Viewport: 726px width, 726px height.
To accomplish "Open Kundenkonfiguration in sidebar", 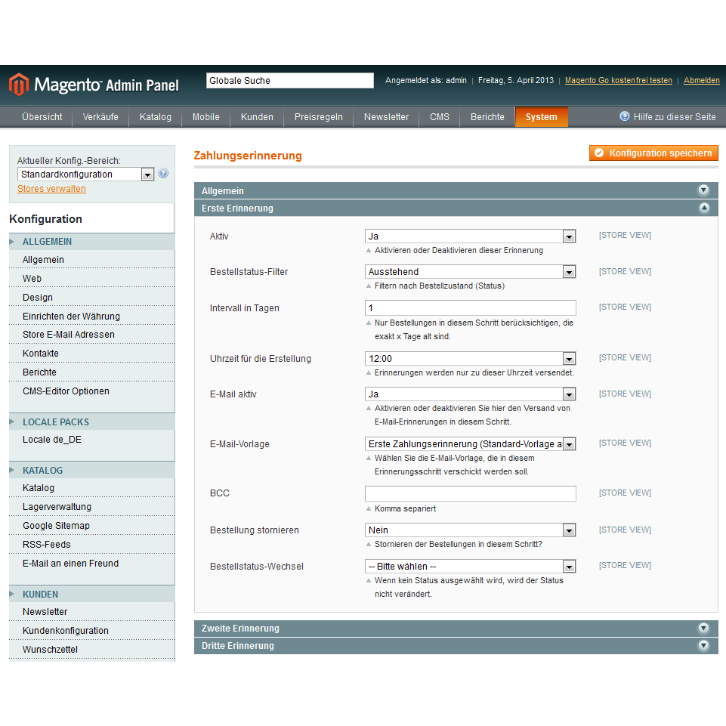I will (x=91, y=631).
